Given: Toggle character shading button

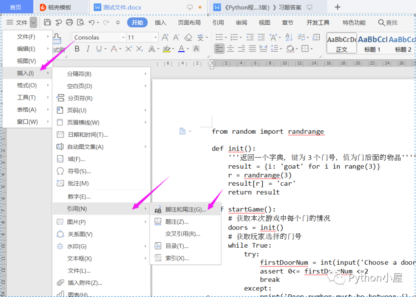Looking at the screenshot, I should tap(196, 49).
